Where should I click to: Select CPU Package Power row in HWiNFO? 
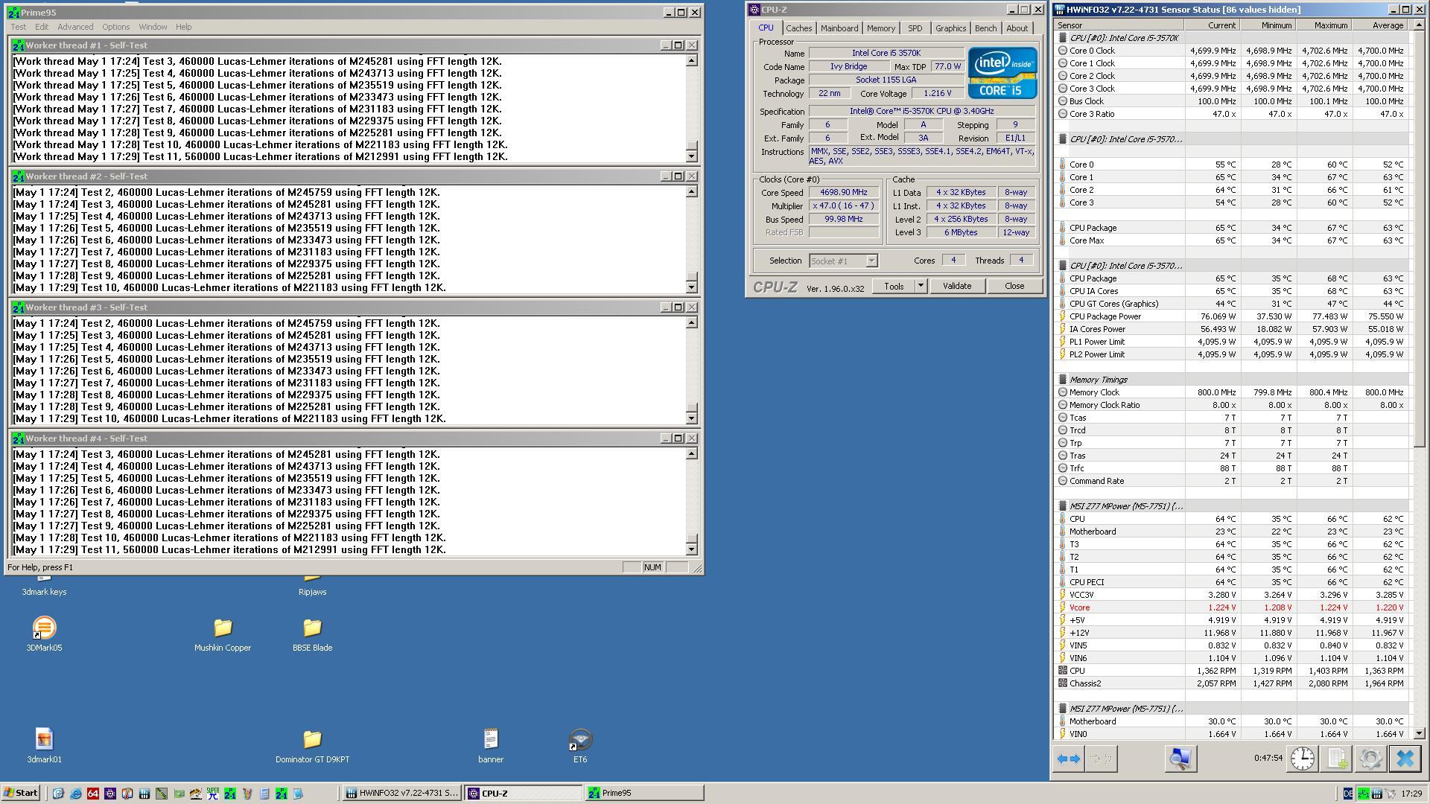[1233, 316]
